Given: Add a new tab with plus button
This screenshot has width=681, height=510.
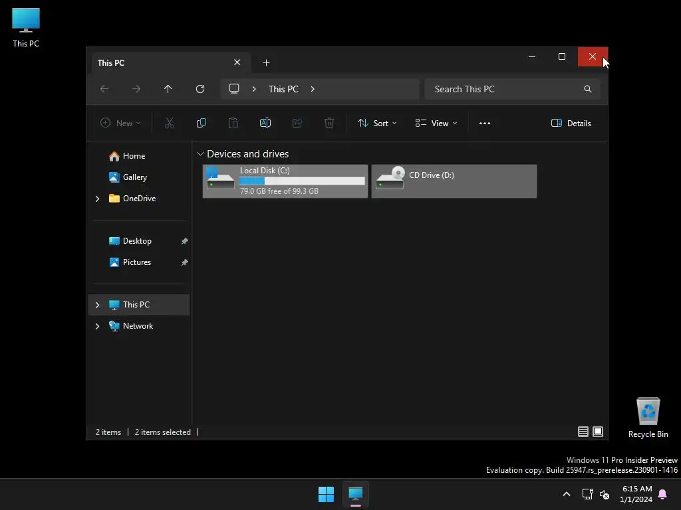Looking at the screenshot, I should (266, 63).
